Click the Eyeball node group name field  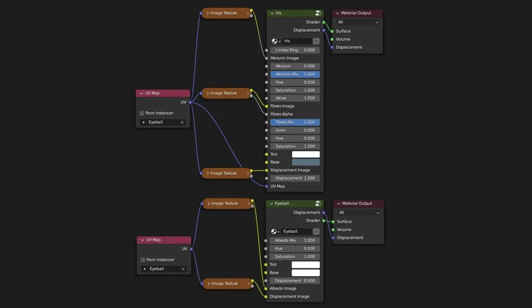click(297, 232)
